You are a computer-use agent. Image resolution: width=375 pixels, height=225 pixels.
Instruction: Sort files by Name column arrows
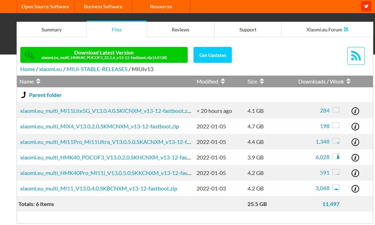click(38, 81)
